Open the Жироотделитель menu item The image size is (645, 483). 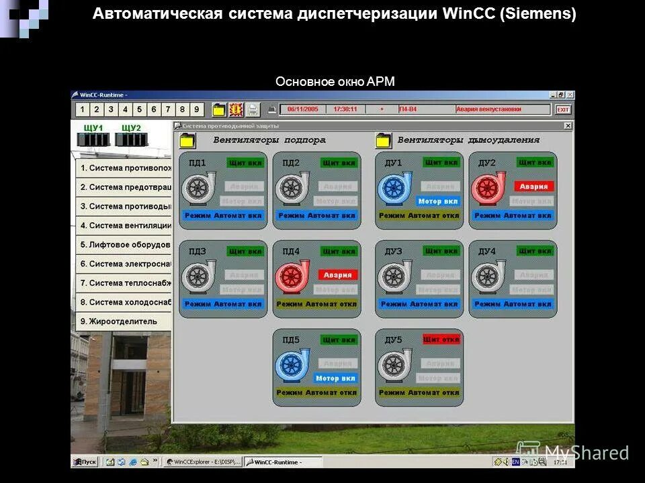tap(121, 321)
